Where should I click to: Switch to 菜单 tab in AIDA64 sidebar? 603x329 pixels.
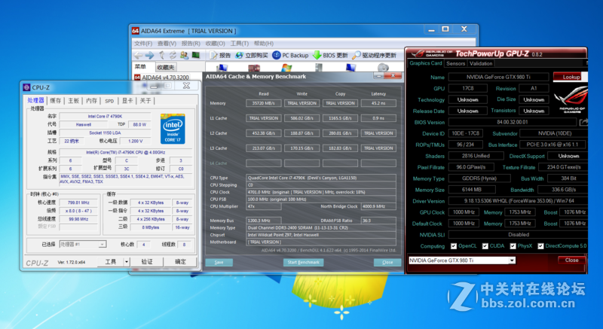coord(140,67)
